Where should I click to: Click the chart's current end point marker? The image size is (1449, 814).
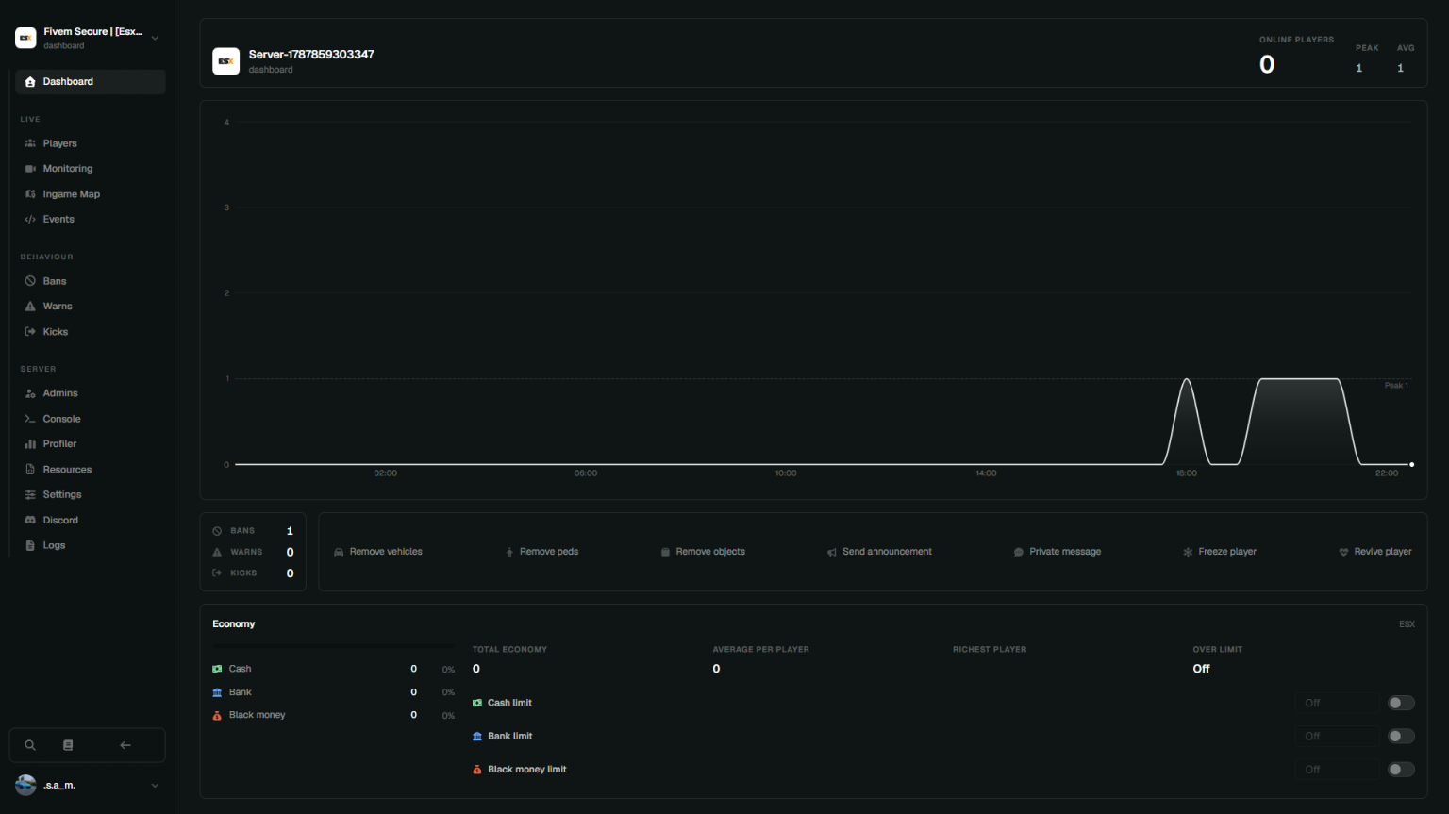coord(1411,464)
